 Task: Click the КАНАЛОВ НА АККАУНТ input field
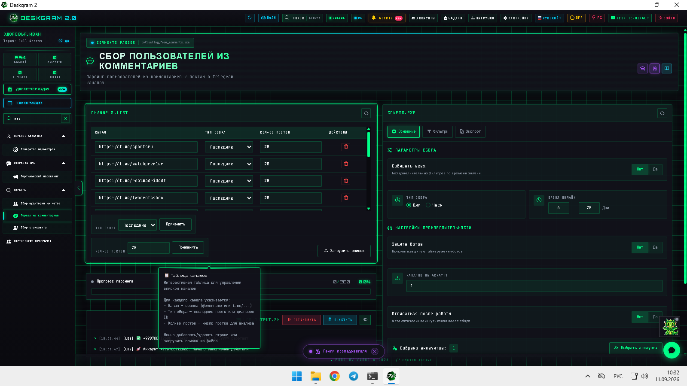point(534,286)
